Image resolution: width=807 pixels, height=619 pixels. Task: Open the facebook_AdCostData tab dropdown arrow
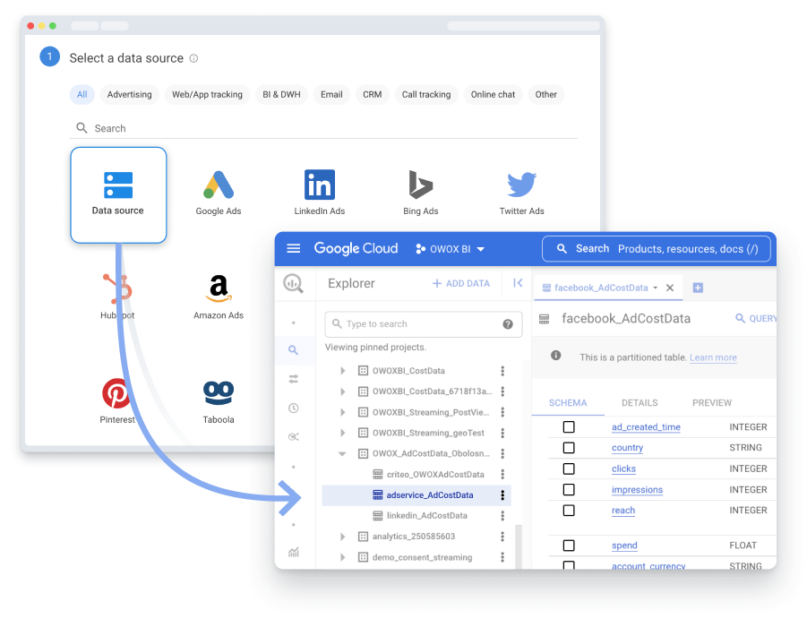(x=655, y=288)
